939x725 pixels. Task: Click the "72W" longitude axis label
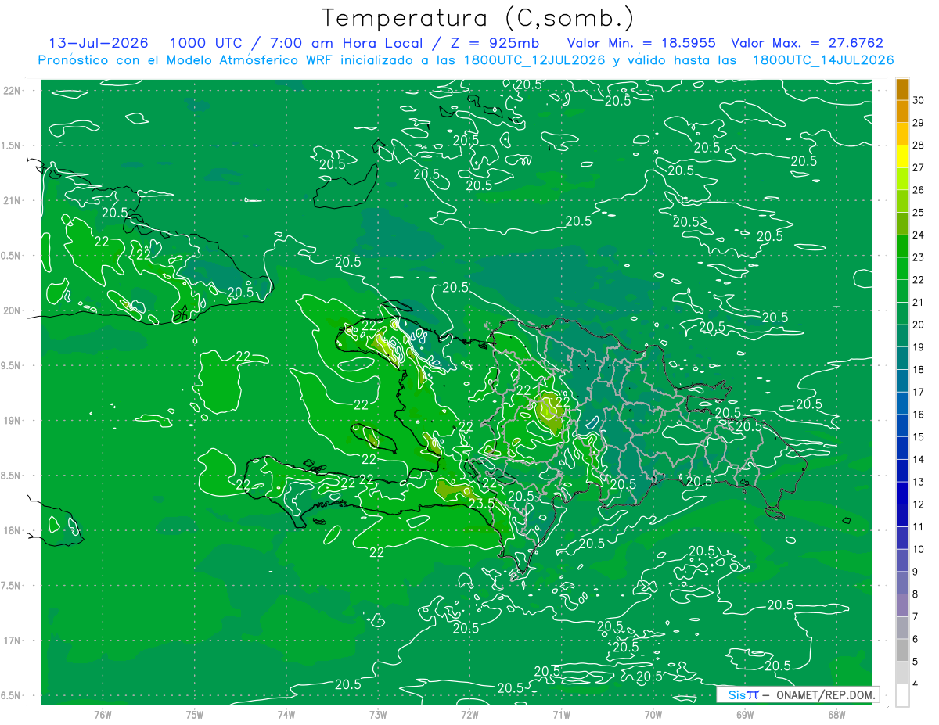[469, 714]
